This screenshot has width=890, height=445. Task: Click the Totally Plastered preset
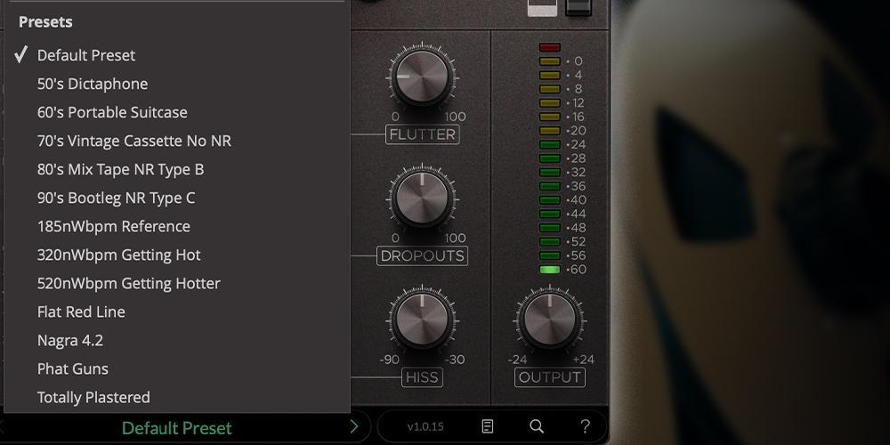click(x=93, y=397)
